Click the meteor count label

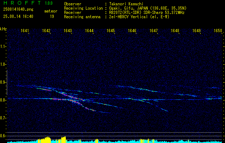click(51, 11)
